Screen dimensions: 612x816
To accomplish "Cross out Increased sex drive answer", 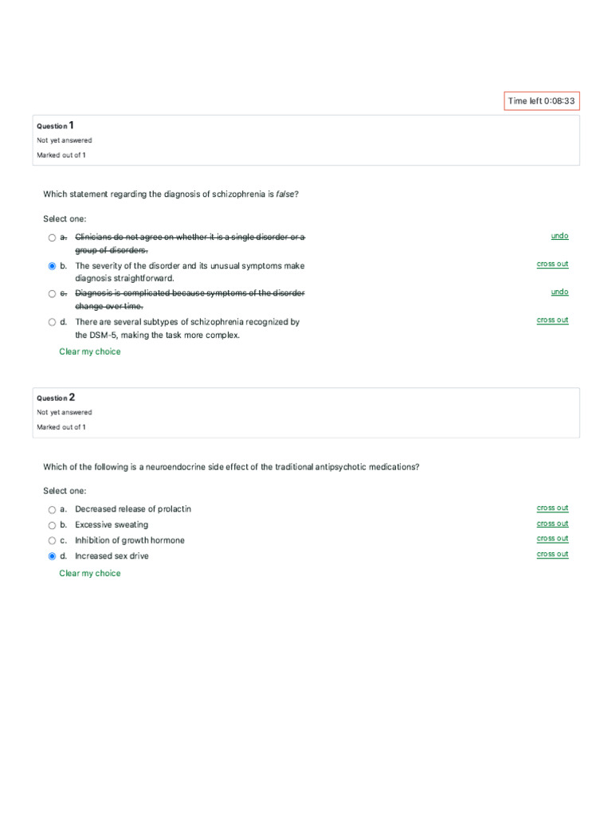I will point(552,555).
